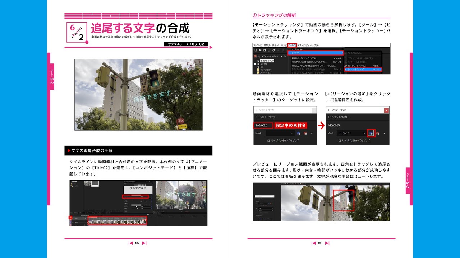Open the リージョン 1 Mask dropdown
Image resolution: width=460 pixels, height=258 pixels.
(x=351, y=133)
